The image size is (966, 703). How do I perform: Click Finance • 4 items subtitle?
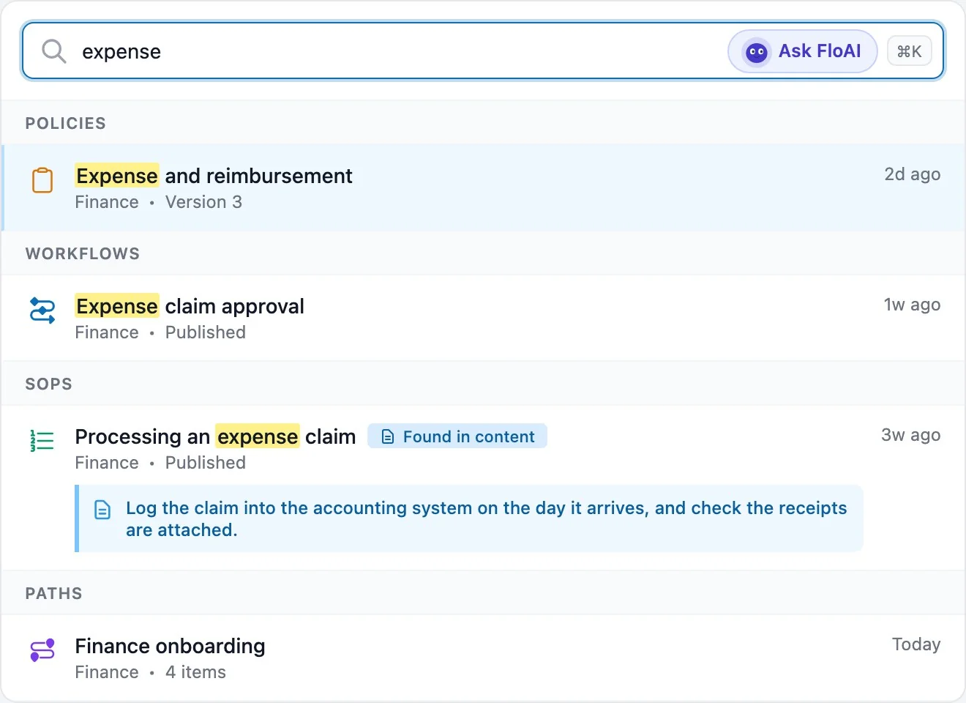click(151, 672)
